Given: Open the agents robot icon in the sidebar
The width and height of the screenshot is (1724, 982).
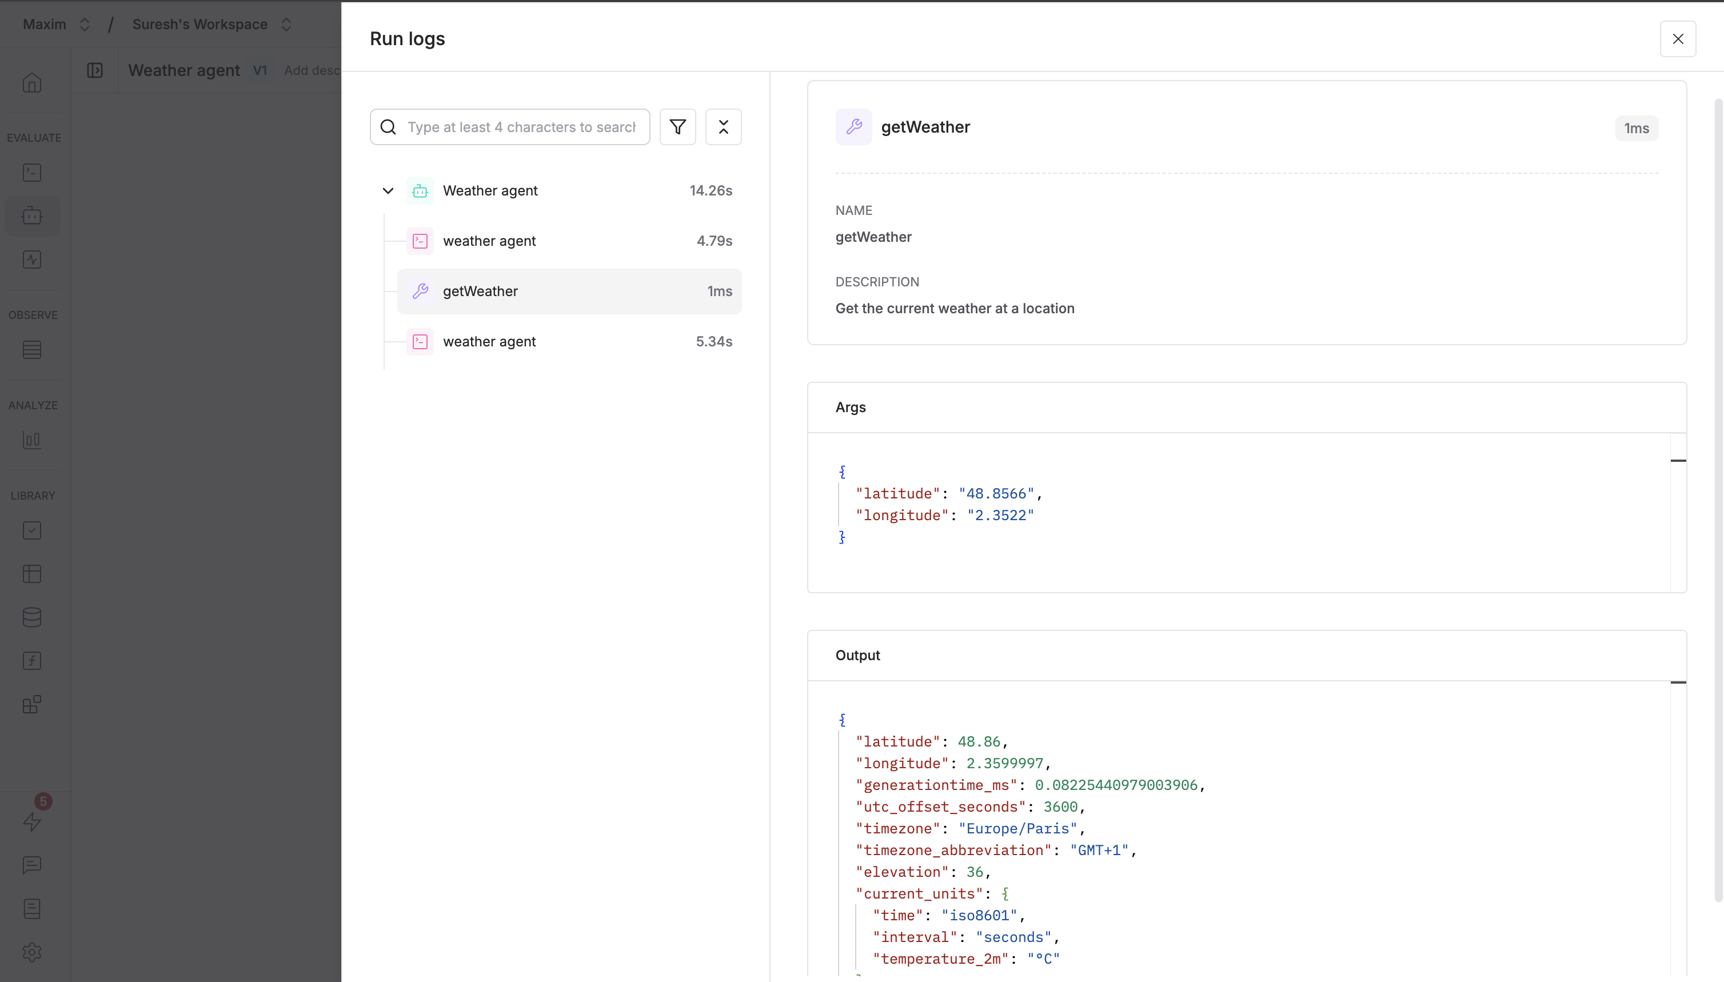Looking at the screenshot, I should click(31, 216).
